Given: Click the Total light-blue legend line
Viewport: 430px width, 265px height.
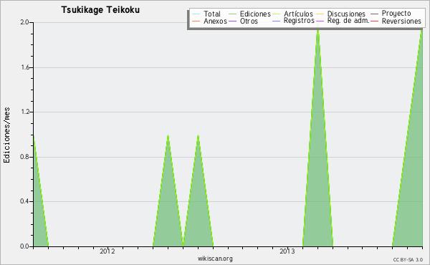Looking at the screenshot, I should click(x=196, y=14).
